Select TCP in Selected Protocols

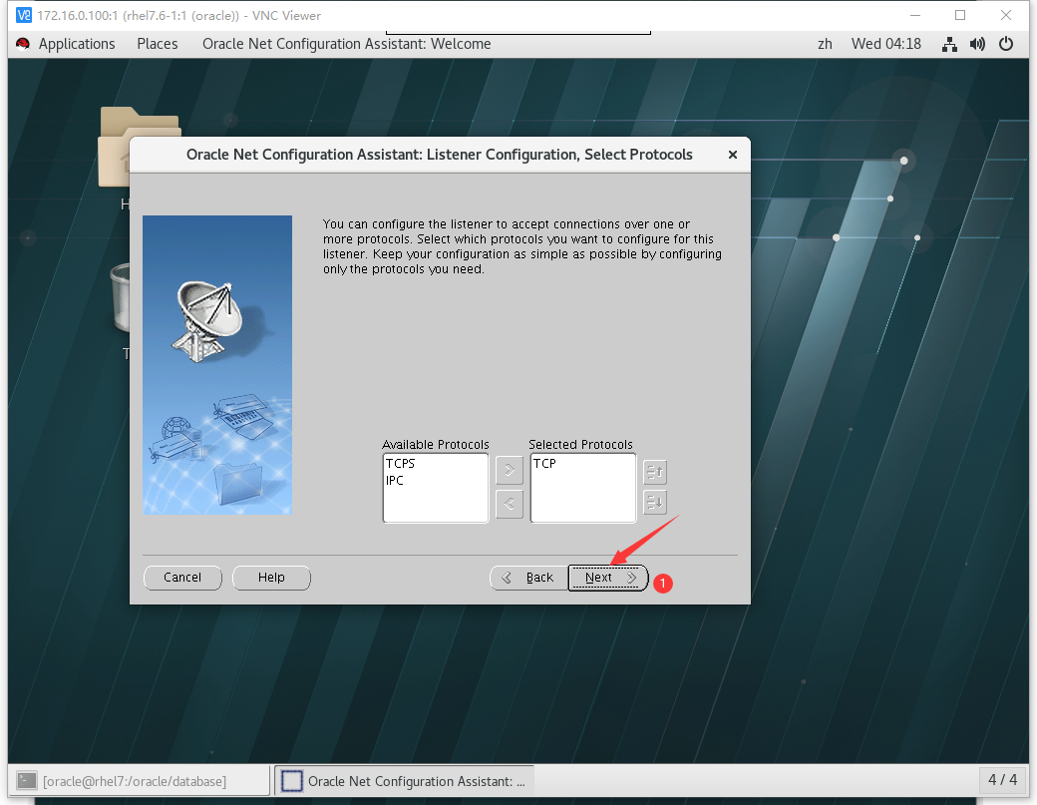(545, 464)
